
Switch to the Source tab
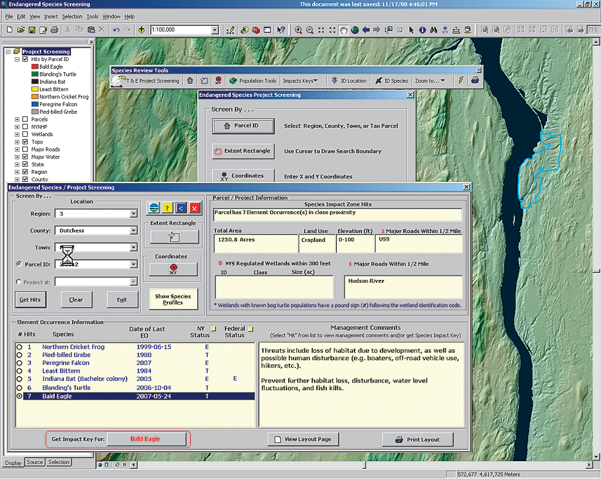coord(35,462)
